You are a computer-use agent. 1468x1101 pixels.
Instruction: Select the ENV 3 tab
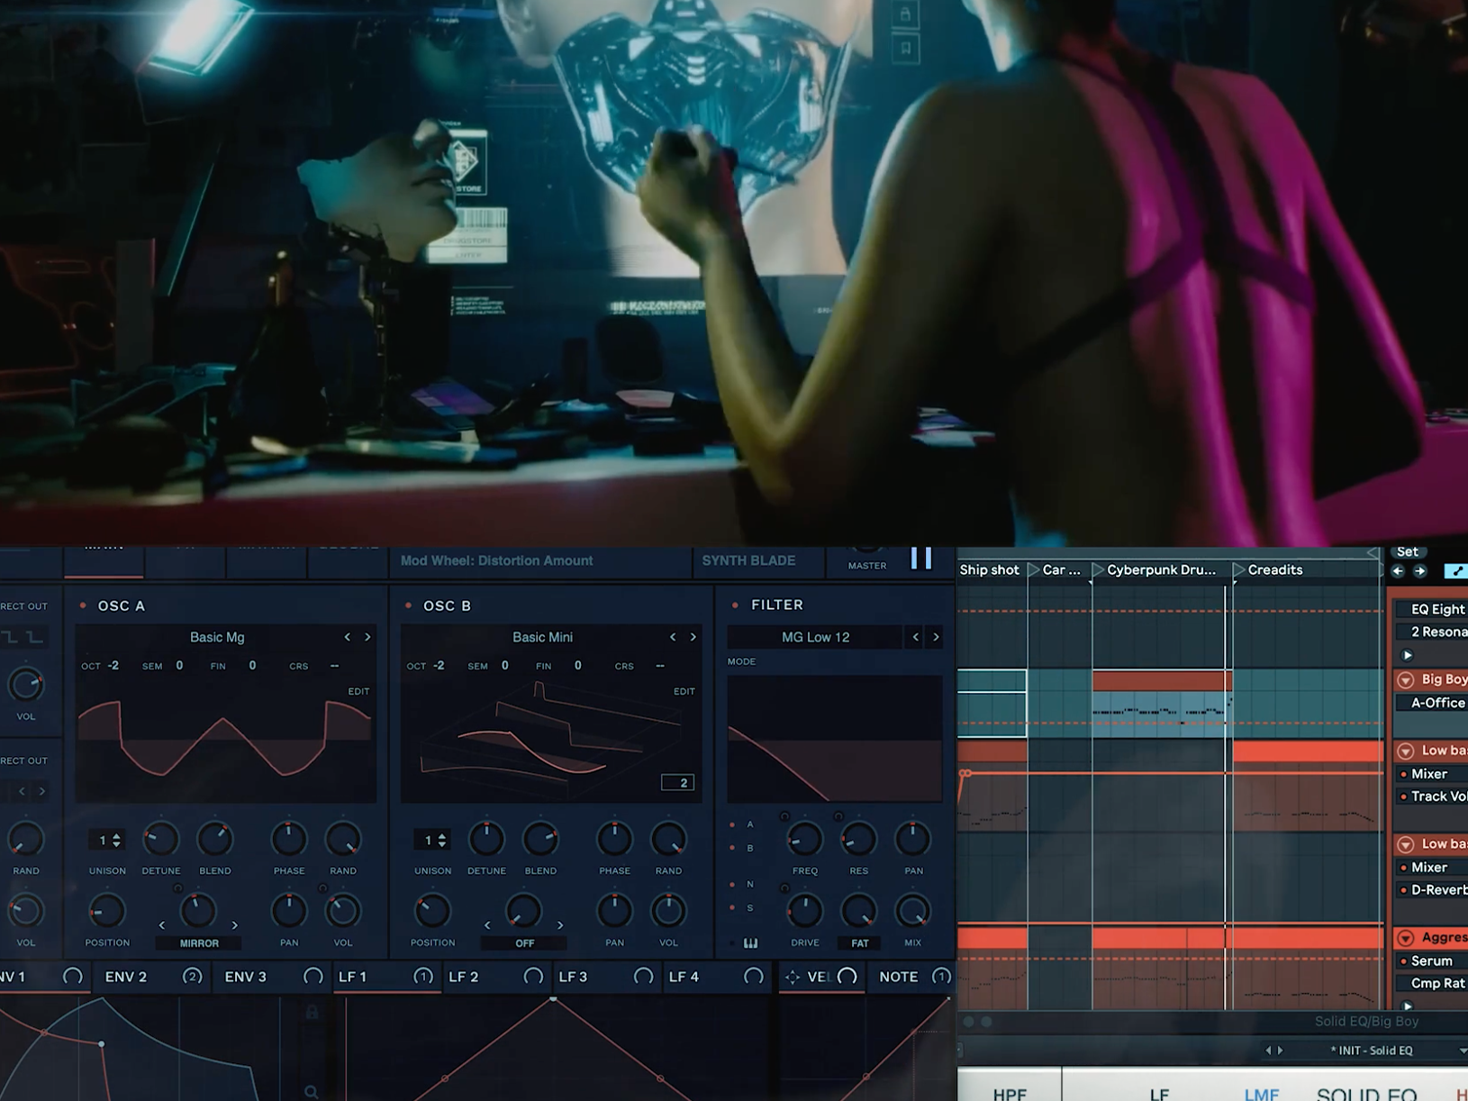(x=245, y=977)
